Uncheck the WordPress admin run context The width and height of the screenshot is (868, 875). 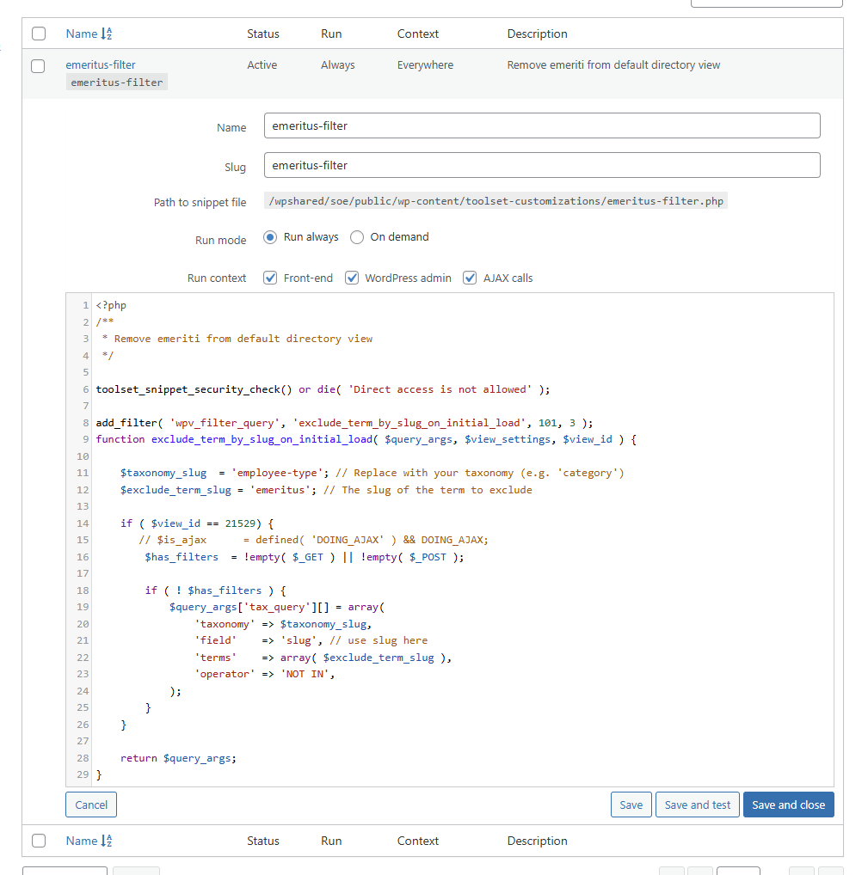[352, 278]
